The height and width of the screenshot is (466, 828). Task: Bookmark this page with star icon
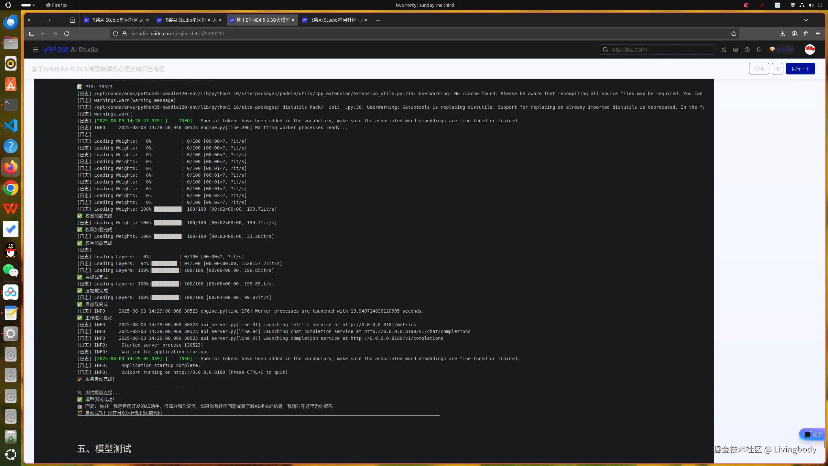(734, 34)
